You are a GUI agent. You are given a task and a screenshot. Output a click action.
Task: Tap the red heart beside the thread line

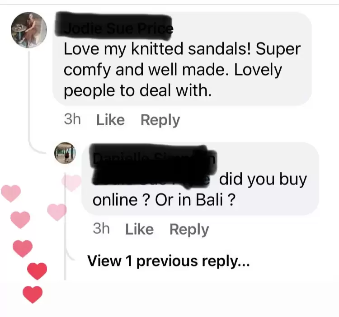tap(37, 271)
